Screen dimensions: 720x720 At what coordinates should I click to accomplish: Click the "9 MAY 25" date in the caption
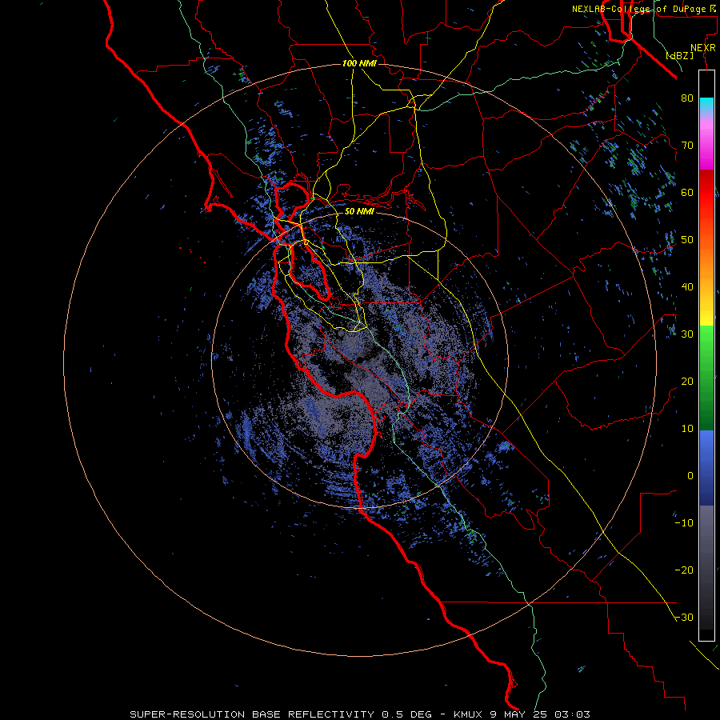pos(518,714)
